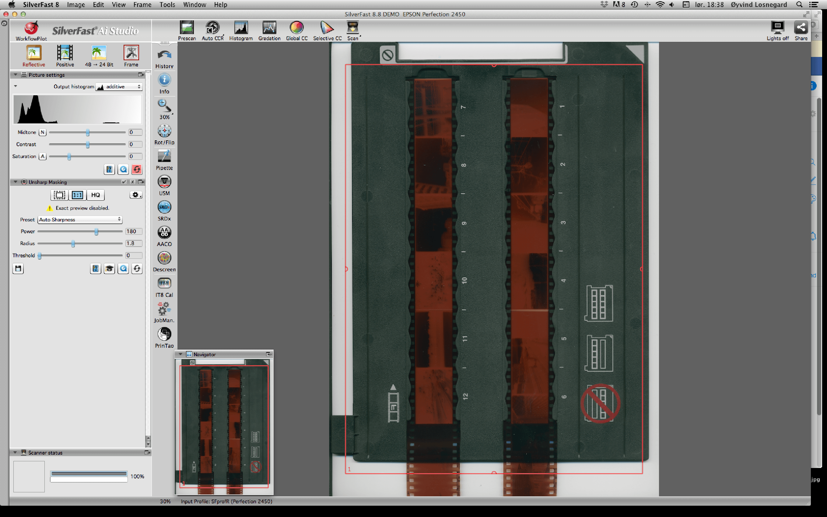Screen dimensions: 827x517
Task: Open the USM tool
Action: coord(164,185)
